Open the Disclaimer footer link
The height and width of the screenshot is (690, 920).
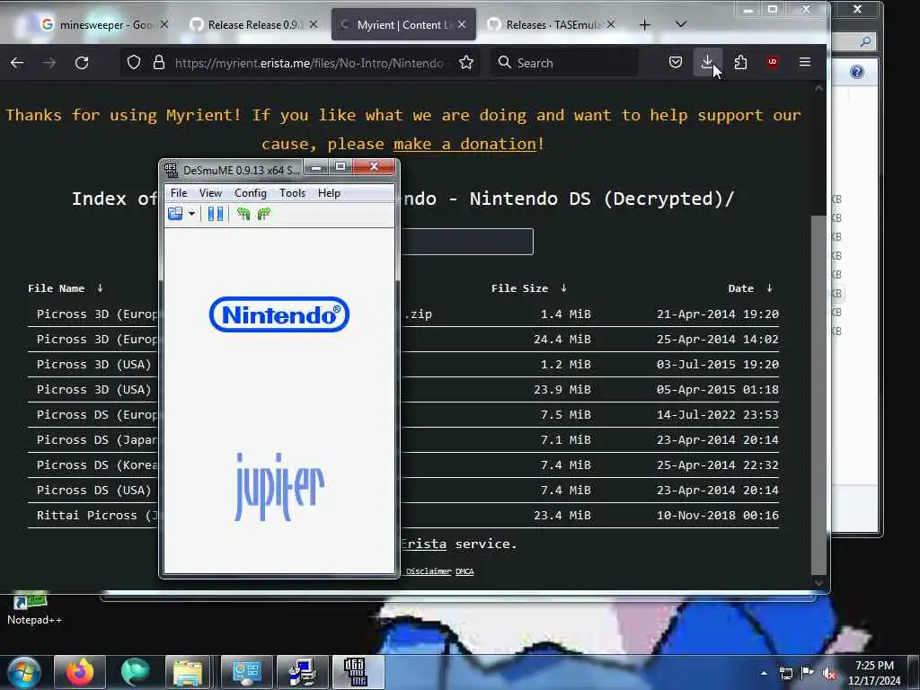pyautogui.click(x=429, y=571)
